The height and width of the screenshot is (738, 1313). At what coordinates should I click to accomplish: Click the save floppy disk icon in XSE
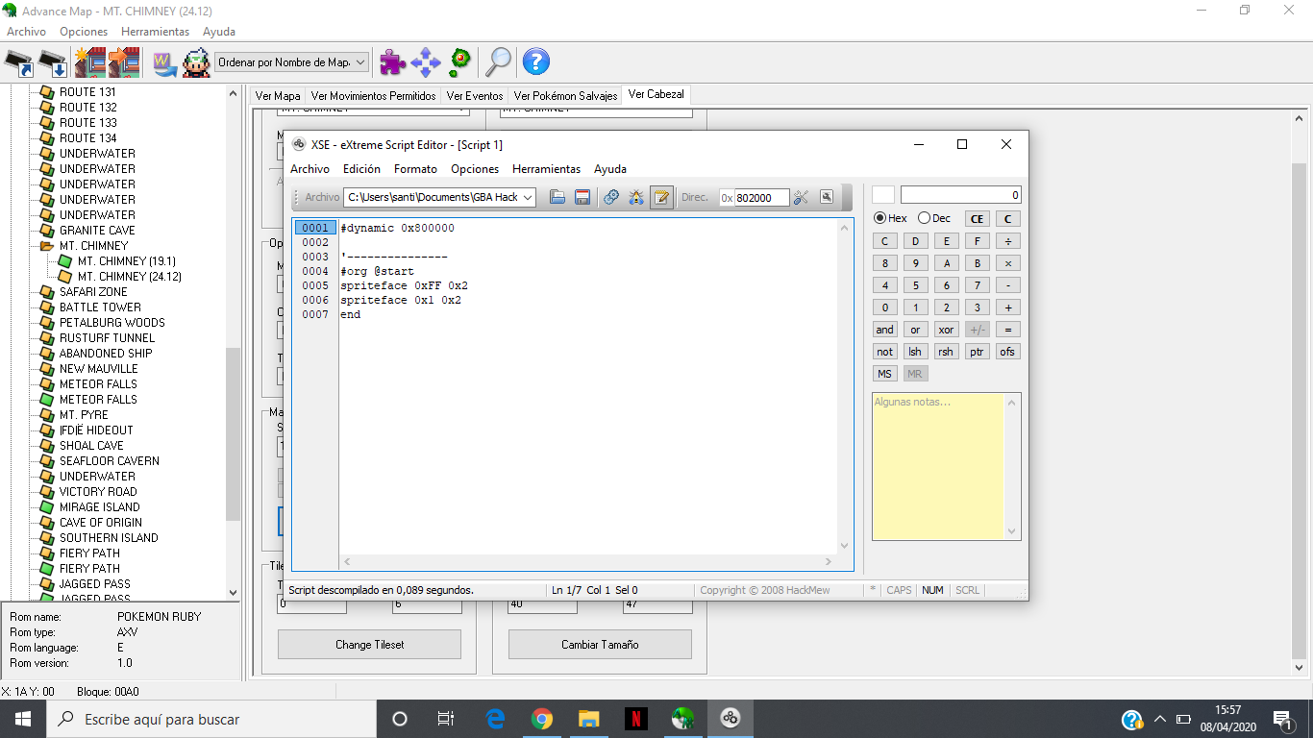[582, 197]
